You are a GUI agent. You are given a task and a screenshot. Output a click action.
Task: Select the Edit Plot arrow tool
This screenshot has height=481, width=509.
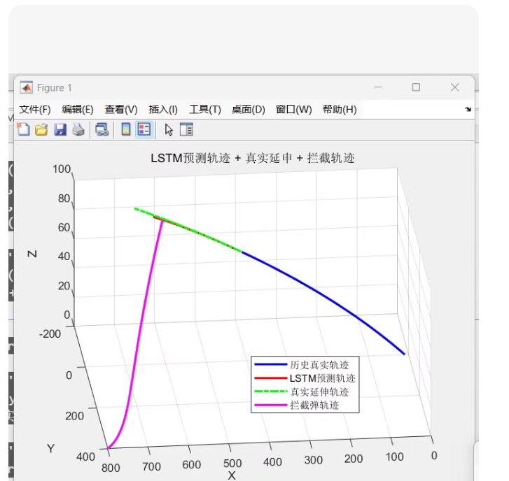coord(169,129)
